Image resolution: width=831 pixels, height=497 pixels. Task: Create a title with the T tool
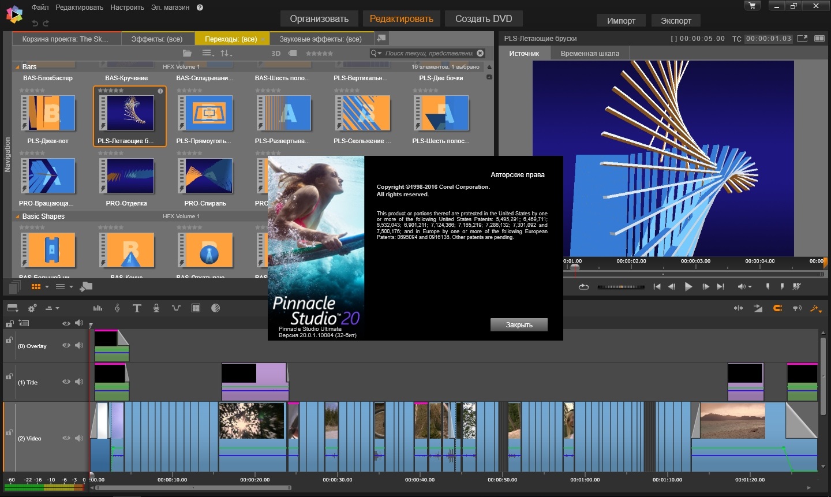tap(137, 308)
